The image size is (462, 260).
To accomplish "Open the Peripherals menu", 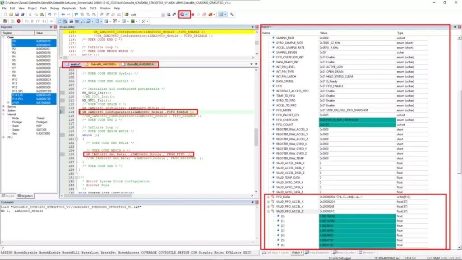I will click(x=69, y=8).
